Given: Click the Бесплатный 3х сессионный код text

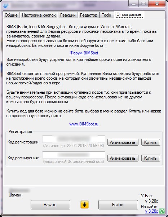Looking at the screenshot, I should (x=74, y=161).
